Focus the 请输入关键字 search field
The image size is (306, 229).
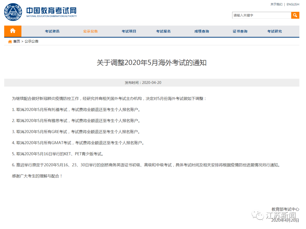point(261,15)
